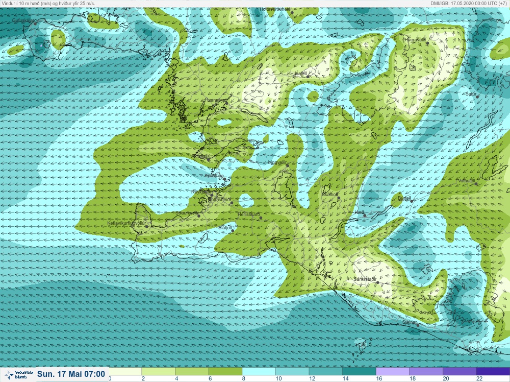This screenshot has height=382, width=510.
Task: Pick the 20–22 m/s legend swatch
Action: coord(460,372)
